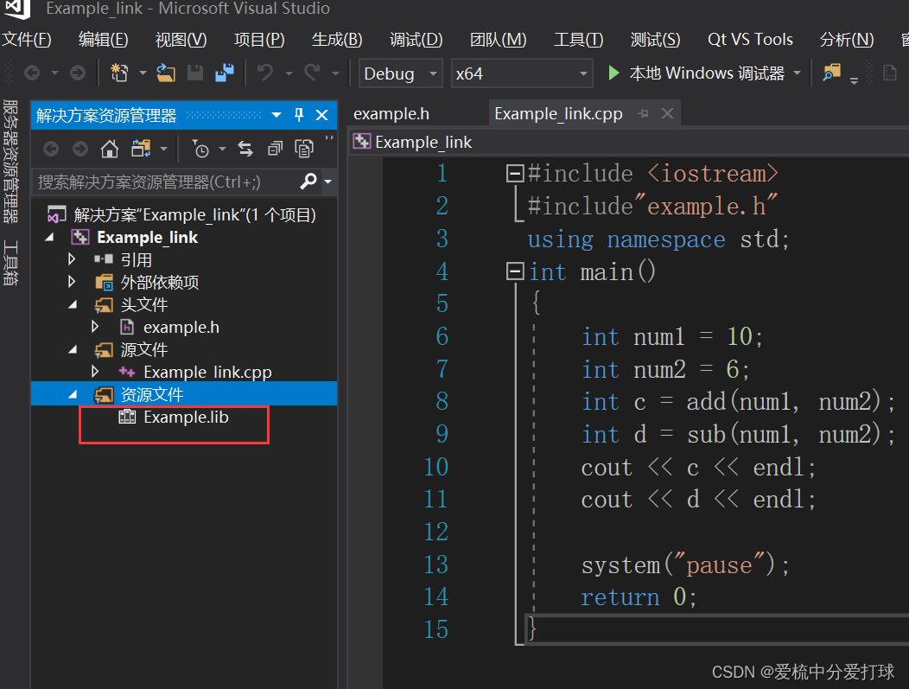Open the 工具箱 side tab
The width and height of the screenshot is (909, 689).
pyautogui.click(x=10, y=263)
